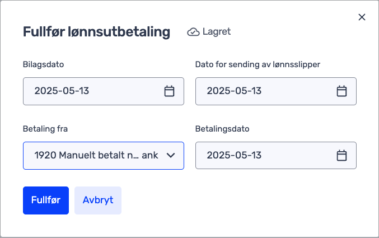Click the cloud saved-status icon

click(x=193, y=32)
